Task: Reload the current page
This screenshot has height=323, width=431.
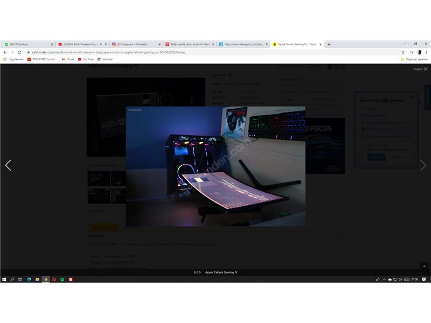Action: click(19, 52)
